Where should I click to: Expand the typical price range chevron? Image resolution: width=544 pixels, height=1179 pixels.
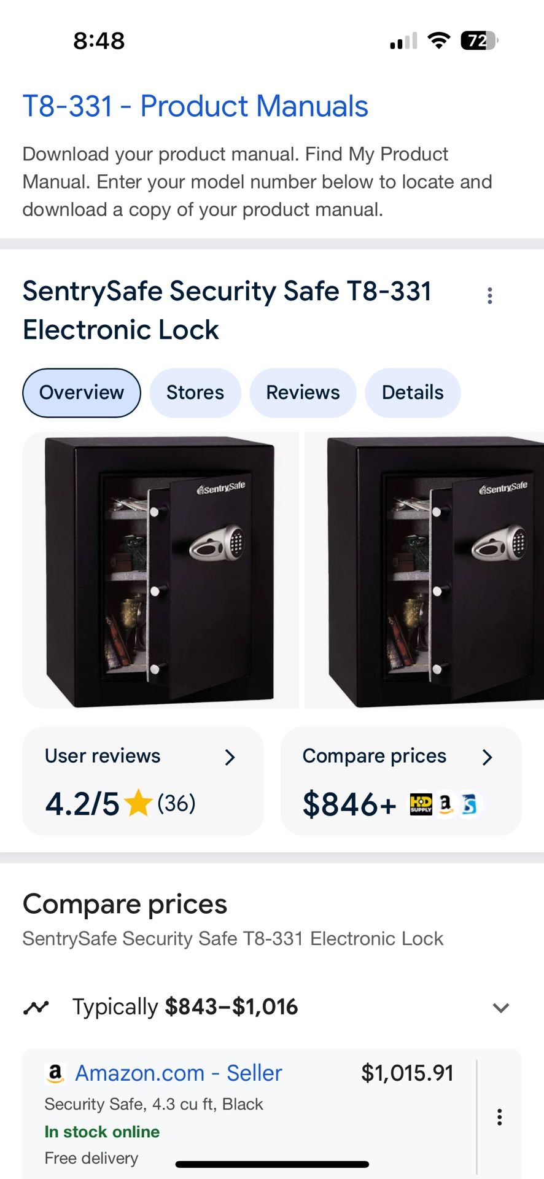pyautogui.click(x=501, y=1008)
